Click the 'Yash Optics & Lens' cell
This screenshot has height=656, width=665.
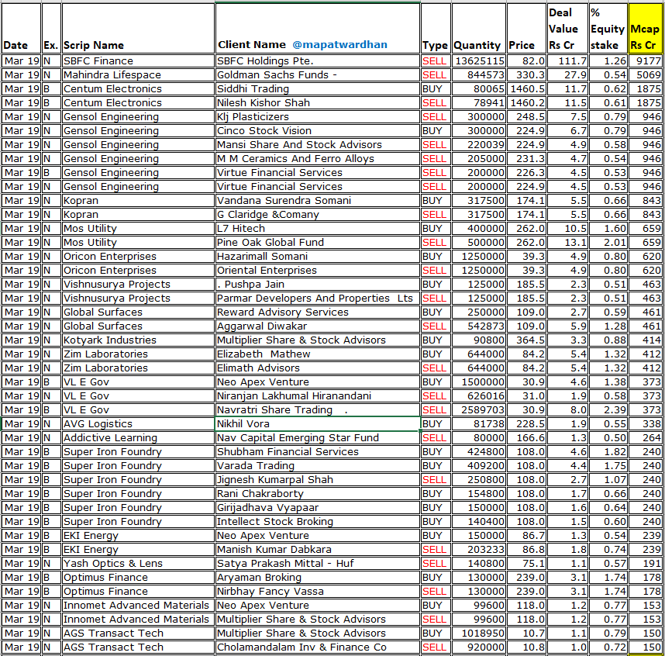coord(138,564)
